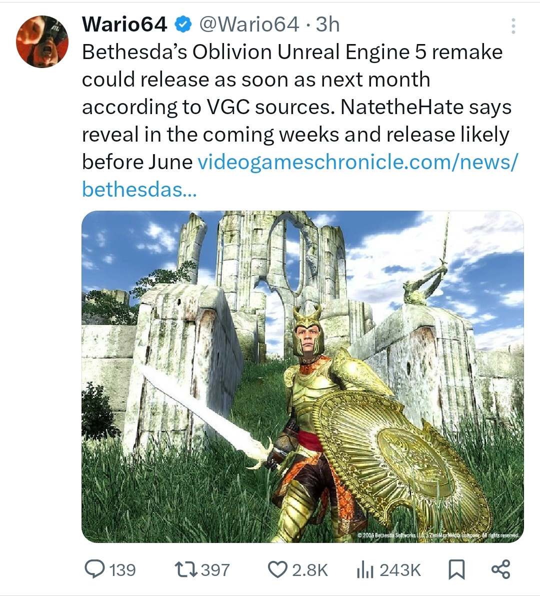Open the share icon menu
This screenshot has height=596, width=540.
click(500, 569)
